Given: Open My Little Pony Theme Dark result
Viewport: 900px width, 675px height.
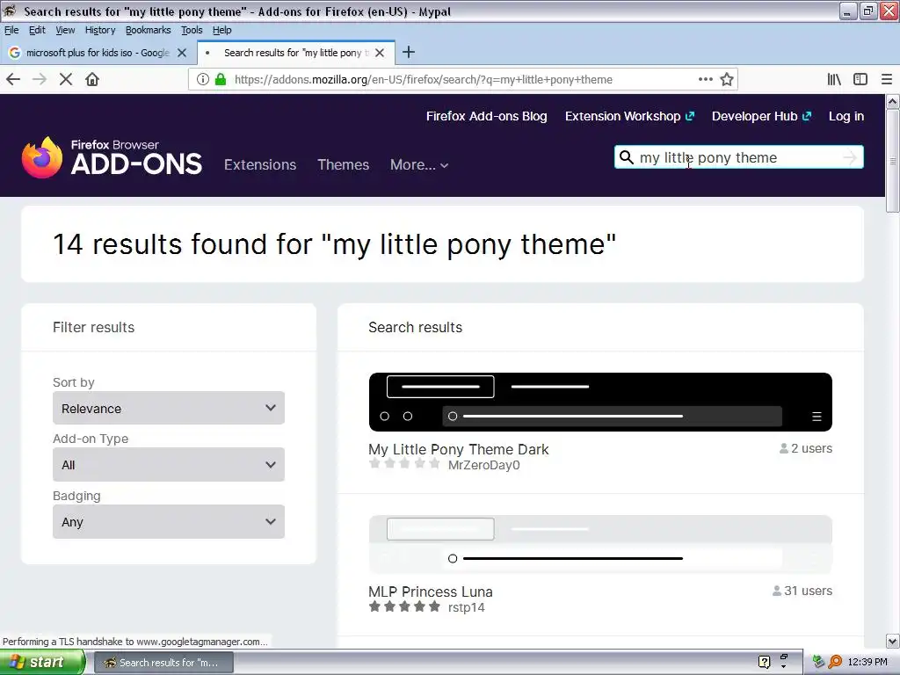Looking at the screenshot, I should click(x=459, y=449).
